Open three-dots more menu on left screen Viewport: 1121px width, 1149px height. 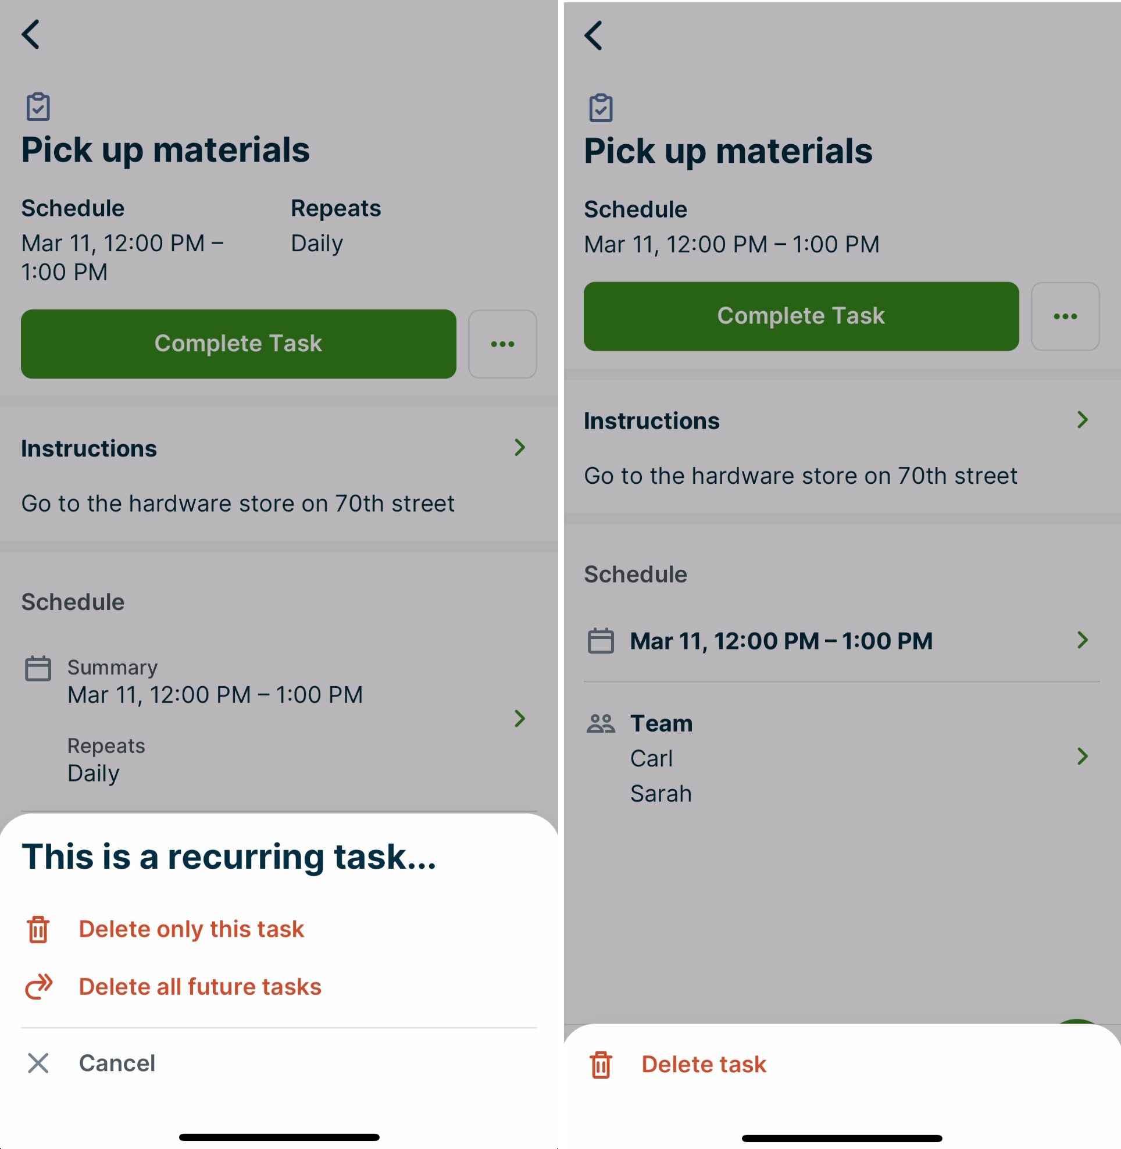pos(502,344)
